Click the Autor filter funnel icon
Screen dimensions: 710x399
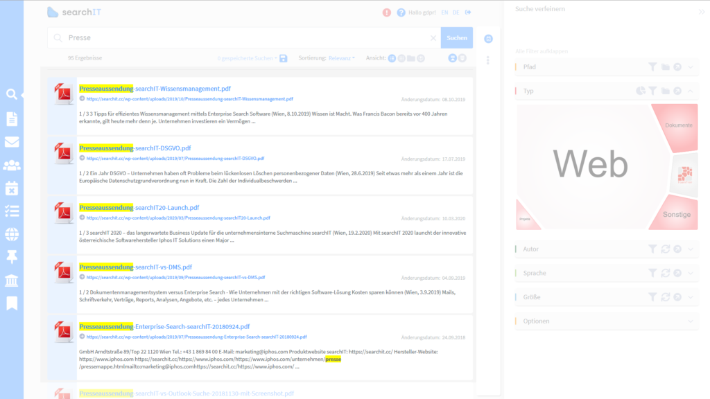click(652, 249)
